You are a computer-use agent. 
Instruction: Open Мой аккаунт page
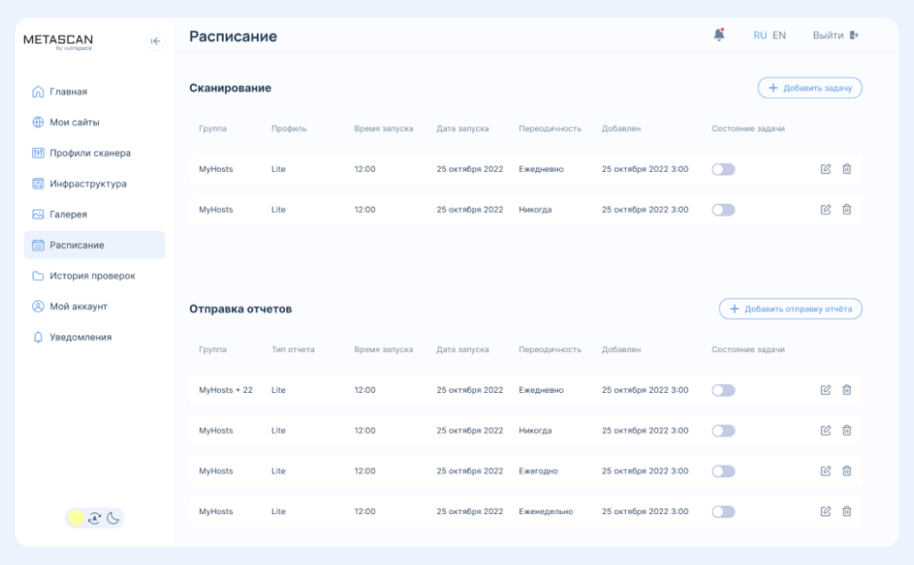pos(95,307)
